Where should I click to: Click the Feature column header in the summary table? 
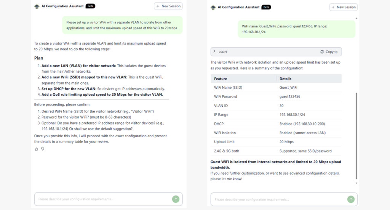[221, 79]
